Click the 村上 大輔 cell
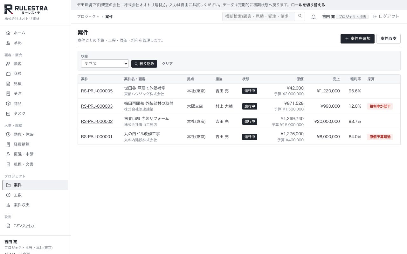Screen dimensions: 407x254 pos(224,106)
